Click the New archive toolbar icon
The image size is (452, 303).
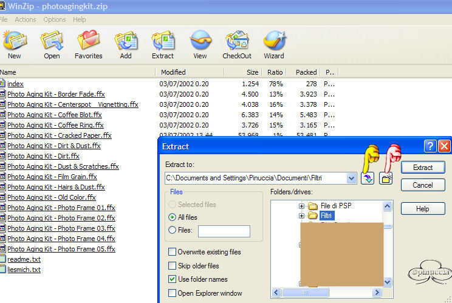point(15,41)
